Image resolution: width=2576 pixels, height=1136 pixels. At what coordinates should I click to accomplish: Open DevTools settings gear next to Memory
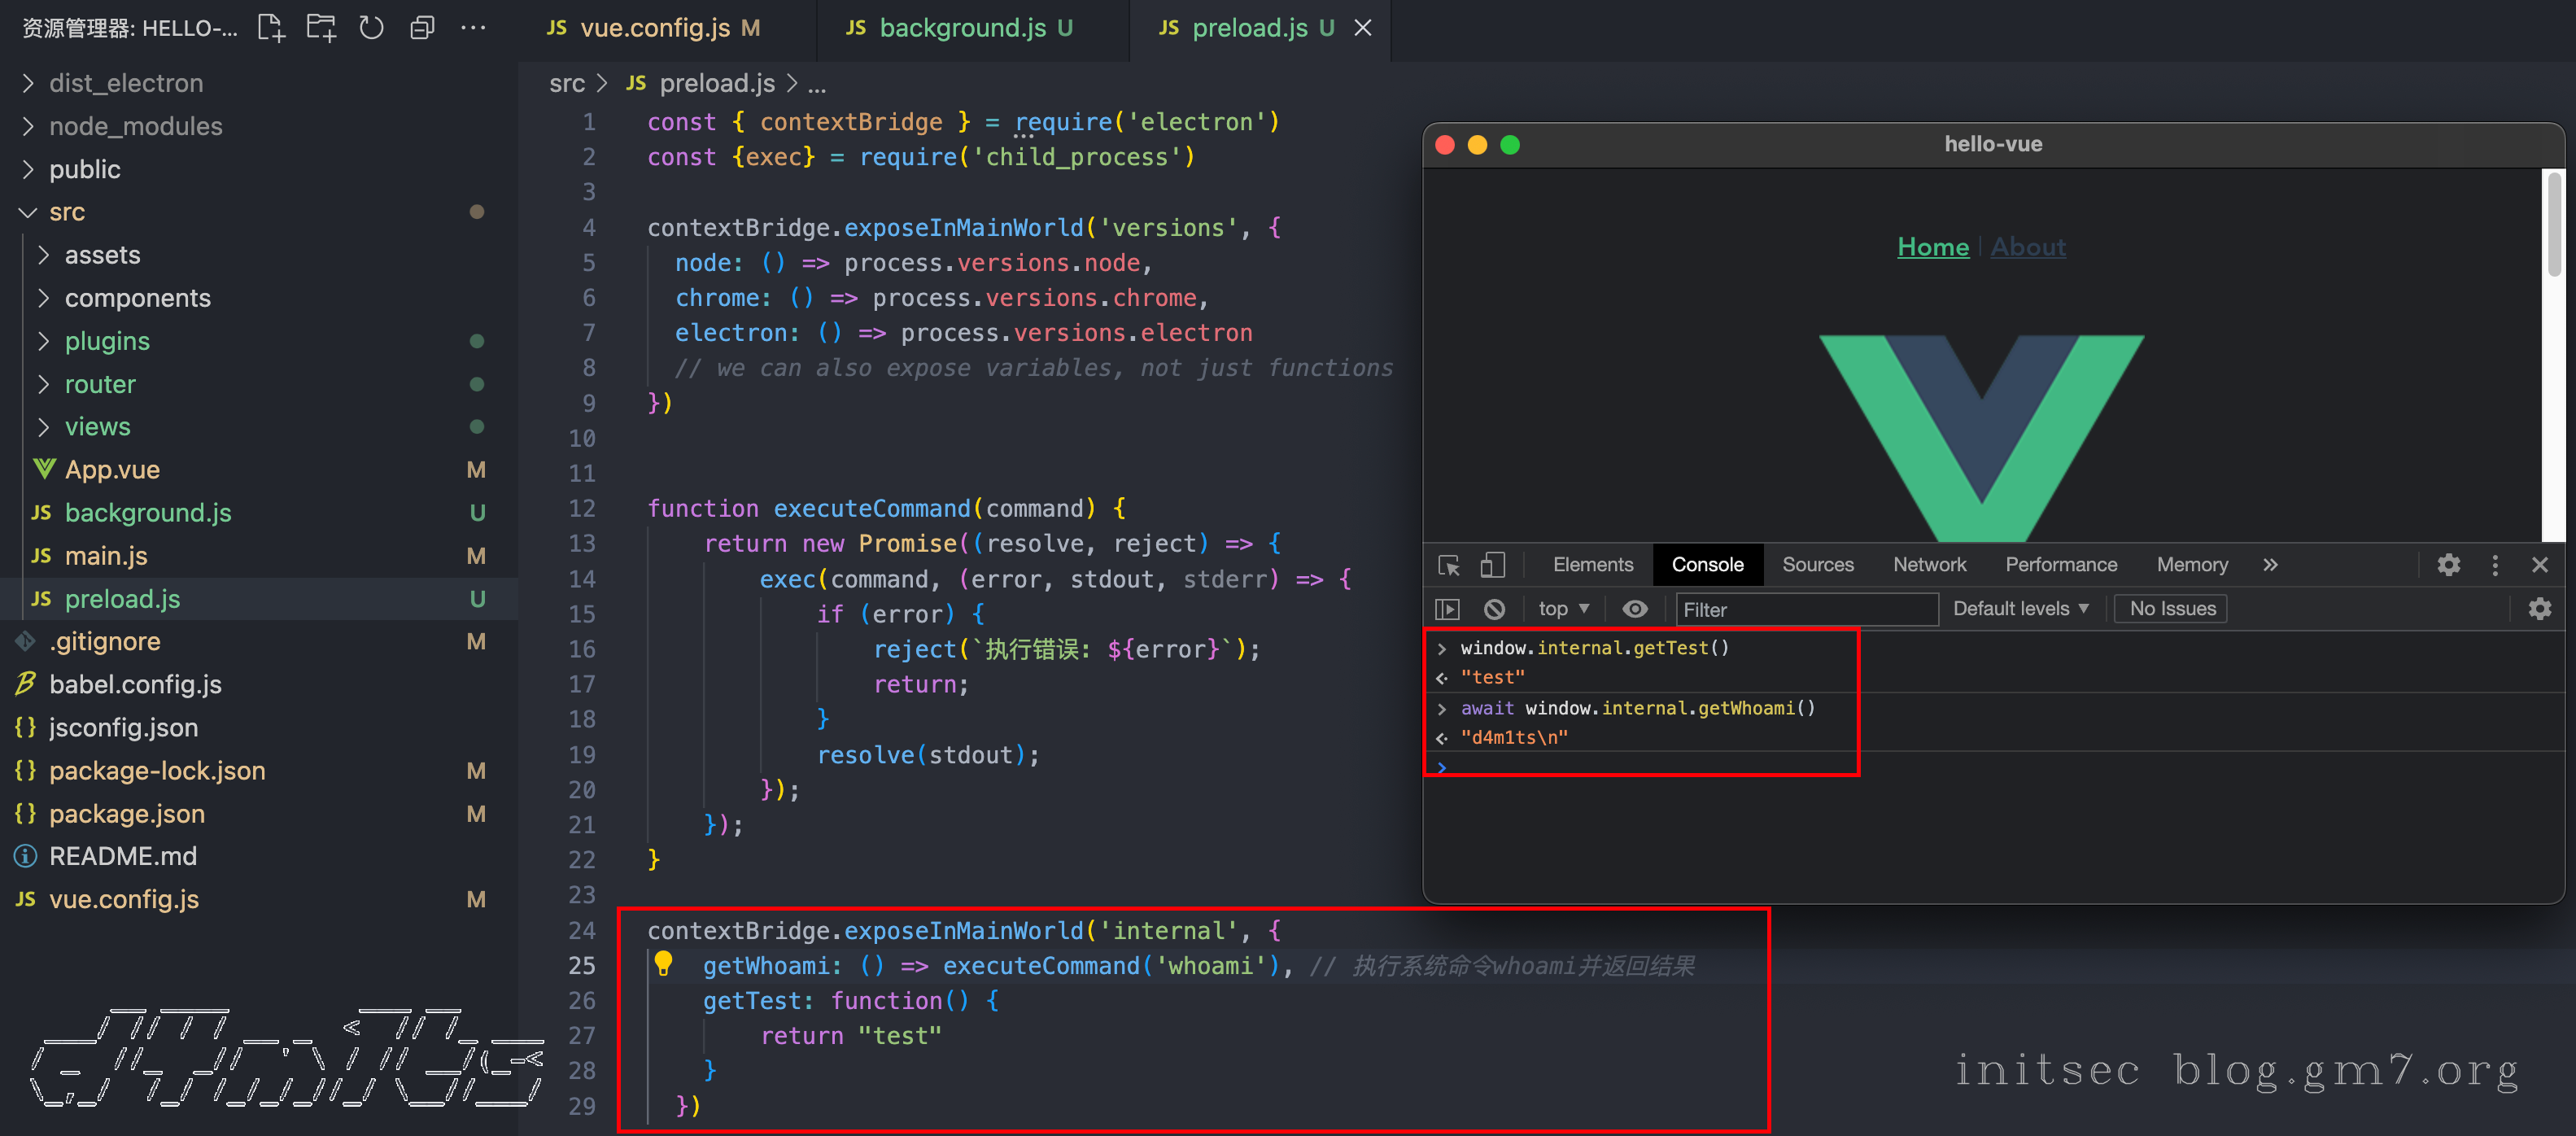2448,565
